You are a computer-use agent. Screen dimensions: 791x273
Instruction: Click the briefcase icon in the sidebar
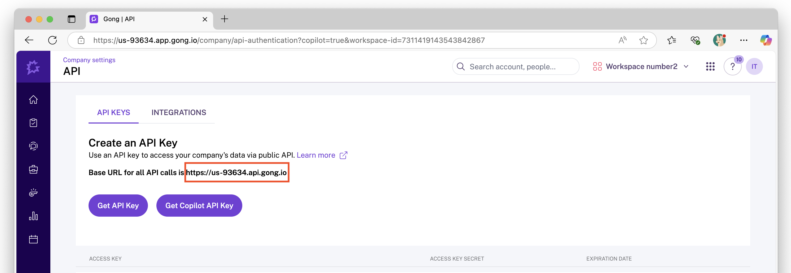tap(33, 169)
